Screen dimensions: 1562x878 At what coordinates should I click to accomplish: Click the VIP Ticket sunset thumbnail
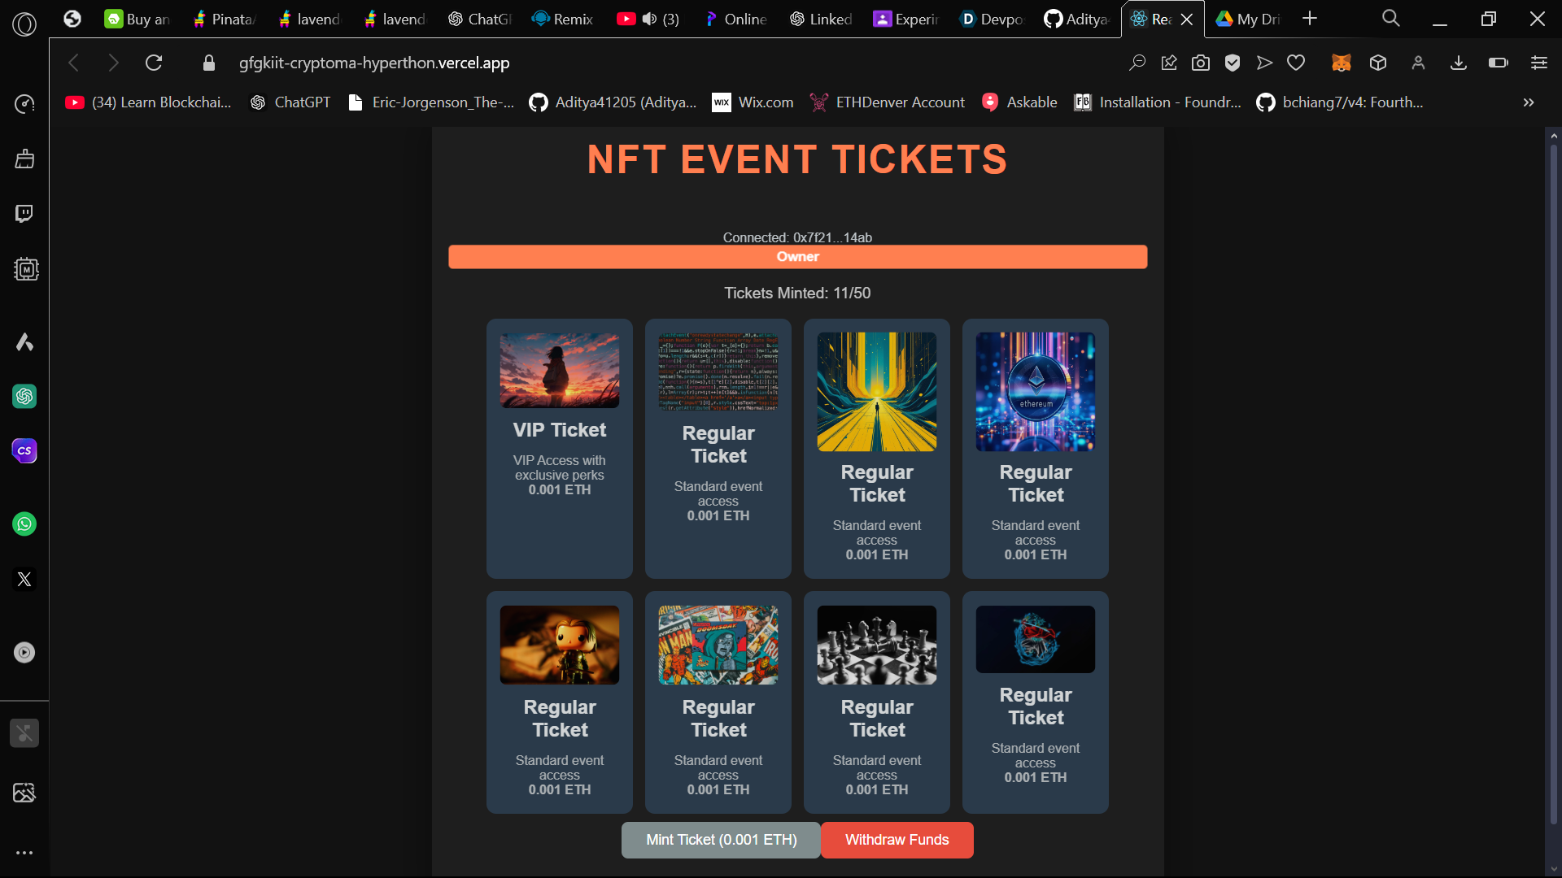559,370
